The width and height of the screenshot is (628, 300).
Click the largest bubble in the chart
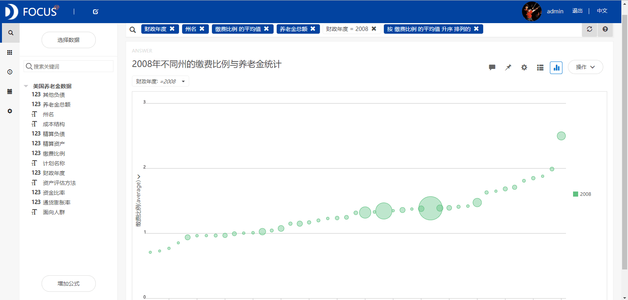(430, 208)
